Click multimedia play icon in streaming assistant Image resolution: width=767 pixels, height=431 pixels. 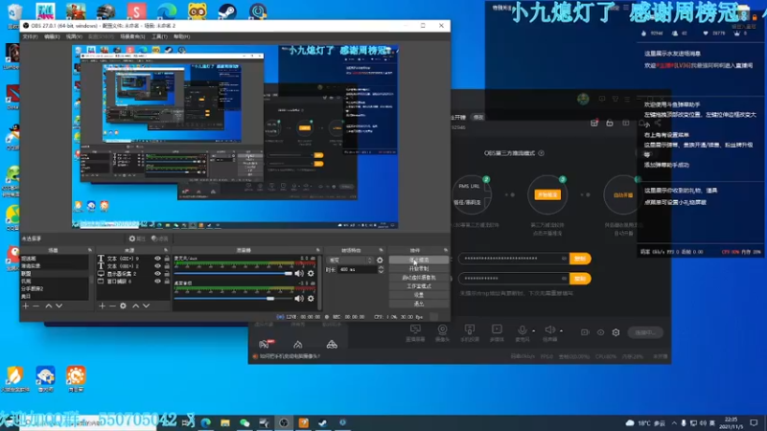tap(497, 329)
